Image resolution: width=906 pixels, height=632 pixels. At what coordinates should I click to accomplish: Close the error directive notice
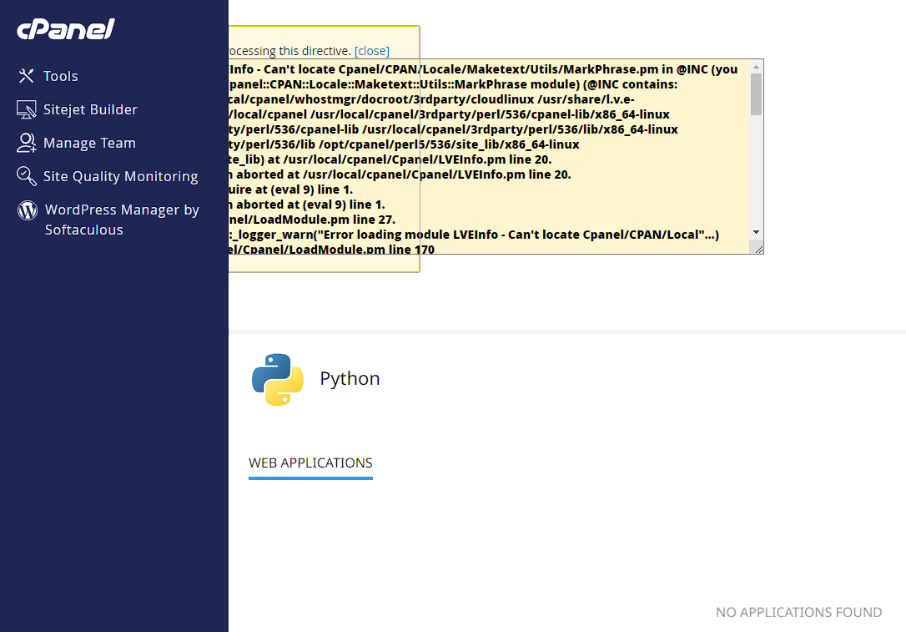coord(371,51)
